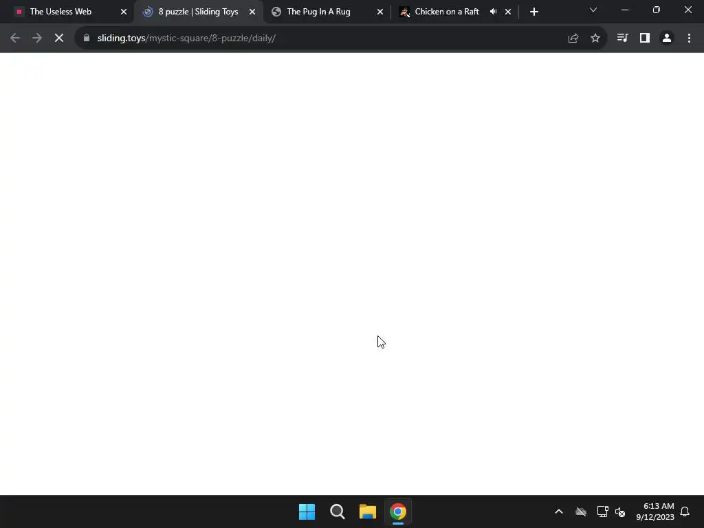The width and height of the screenshot is (704, 528).
Task: Open network status tray icon
Action: [602, 511]
